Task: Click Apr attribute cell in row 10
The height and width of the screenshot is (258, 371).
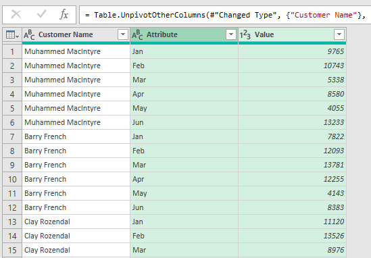Action: [x=184, y=179]
